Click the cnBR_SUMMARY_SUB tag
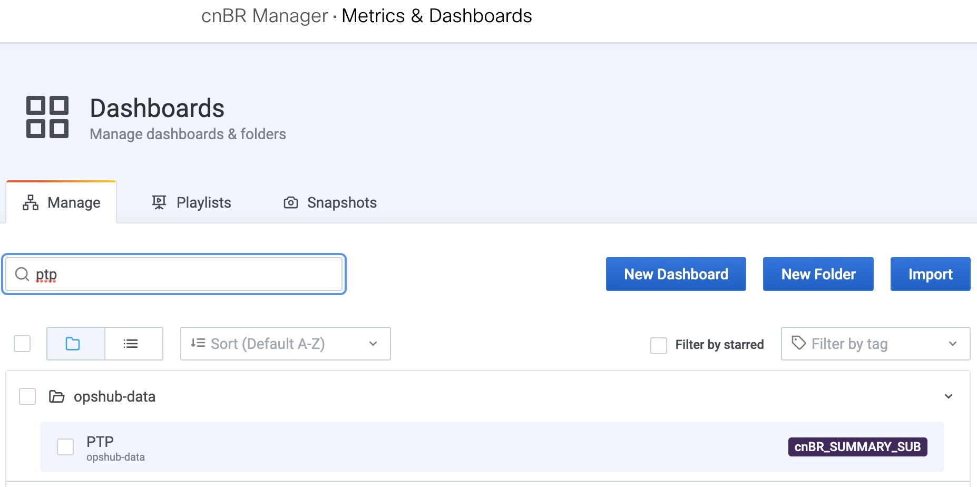The width and height of the screenshot is (977, 487). (x=858, y=447)
